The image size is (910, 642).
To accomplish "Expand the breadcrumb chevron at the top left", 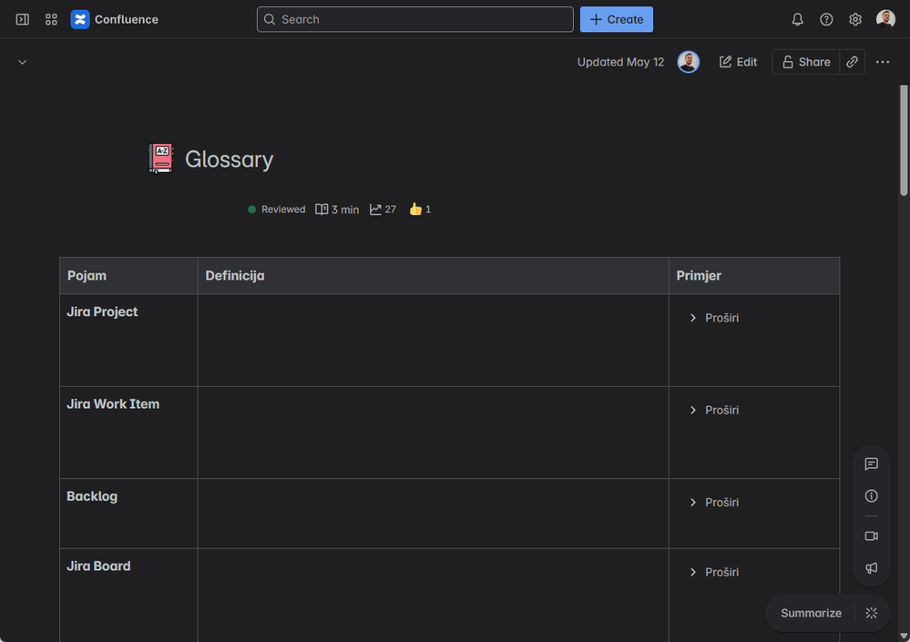I will (x=22, y=62).
